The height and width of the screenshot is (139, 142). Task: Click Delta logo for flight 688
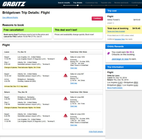coord(66,98)
